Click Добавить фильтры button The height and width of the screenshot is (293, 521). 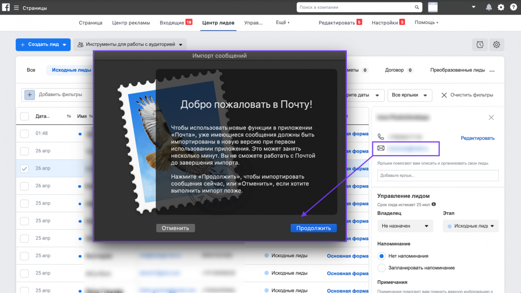click(x=60, y=95)
